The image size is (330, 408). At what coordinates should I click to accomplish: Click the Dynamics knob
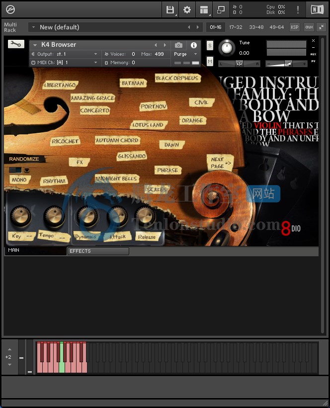[x=88, y=216]
